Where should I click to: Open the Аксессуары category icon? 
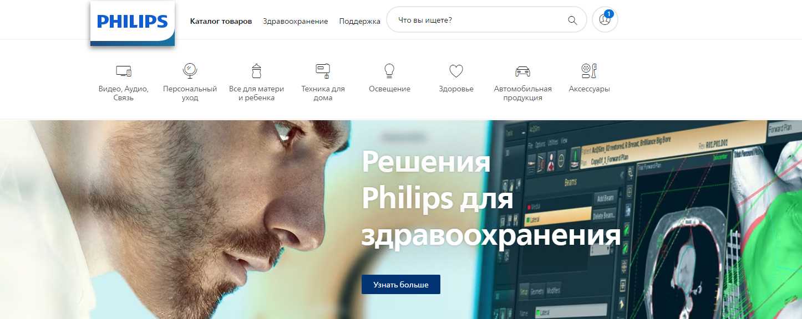click(589, 70)
